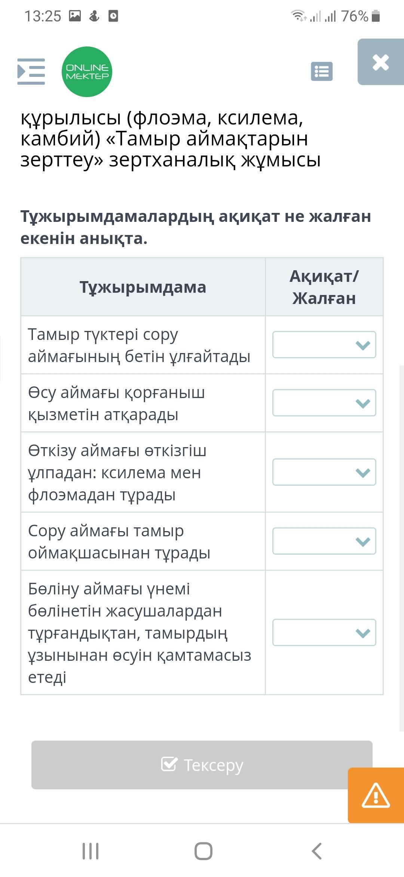Tap the Android home button

coord(203,851)
